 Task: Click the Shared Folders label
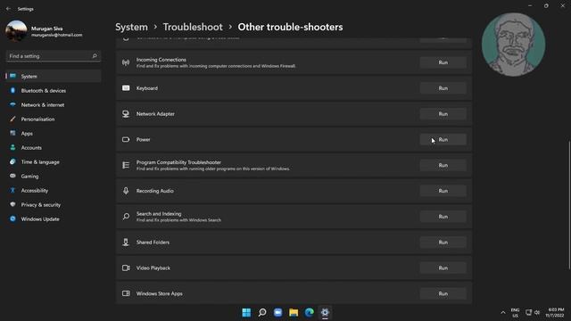[153, 242]
